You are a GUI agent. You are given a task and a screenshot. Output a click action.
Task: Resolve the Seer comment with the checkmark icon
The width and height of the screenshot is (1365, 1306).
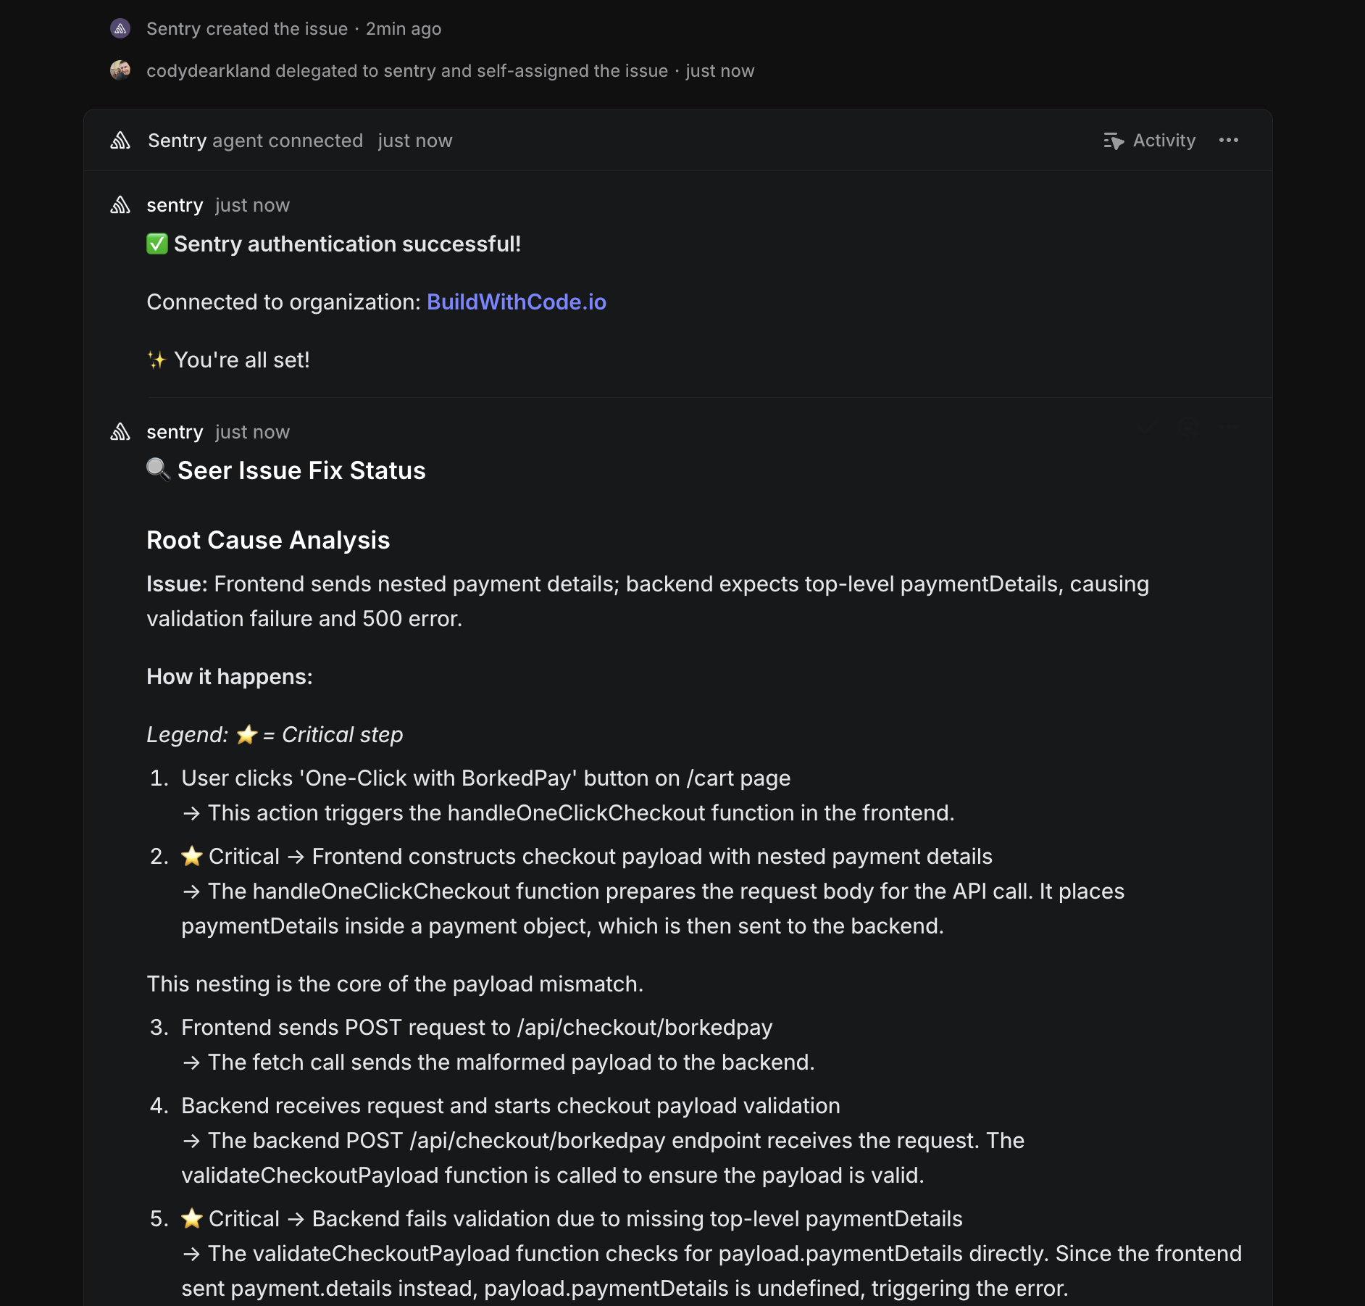(1148, 427)
